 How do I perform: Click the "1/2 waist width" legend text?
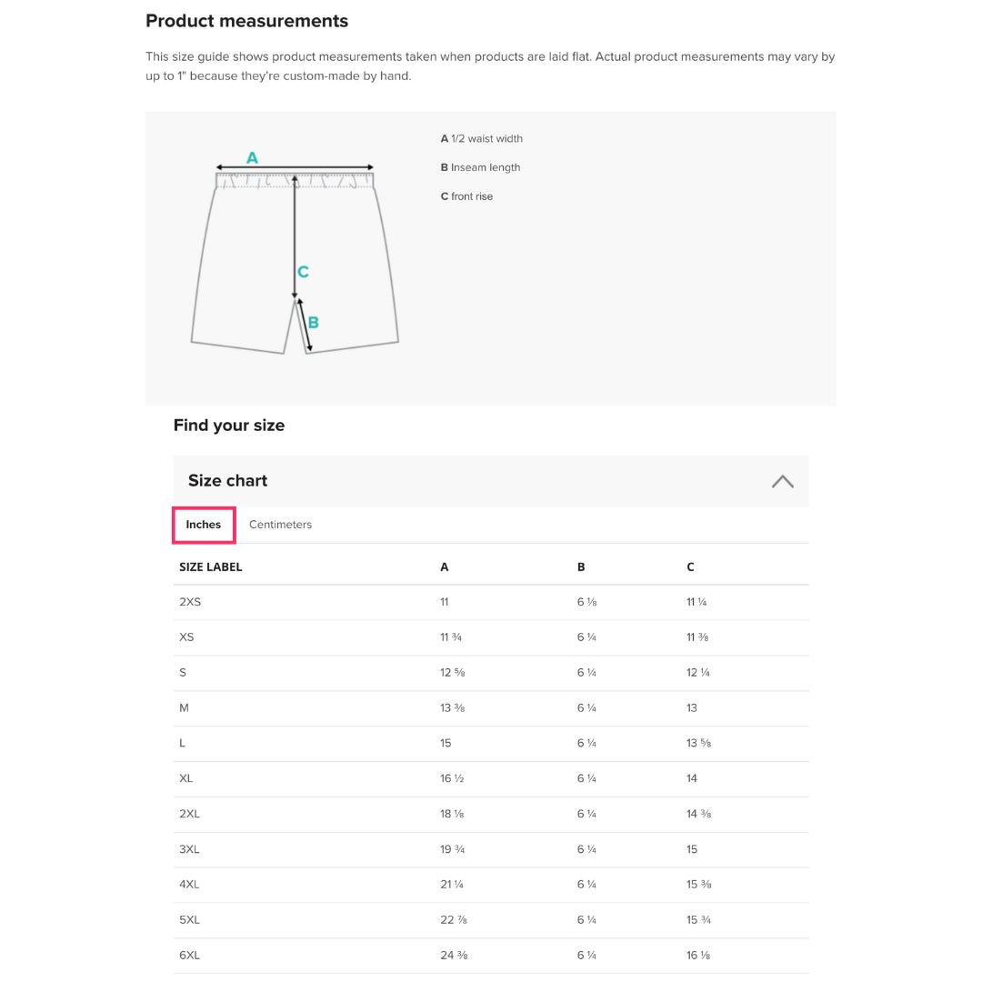tap(486, 139)
